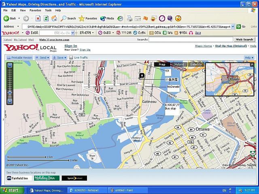Open the Search toolbar button
The height and width of the screenshot is (194, 259).
click(68, 18)
